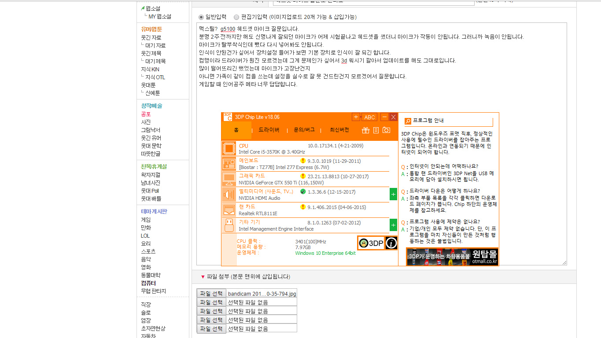Click the yellow warning icon on 그래픽 카드 row

tap(302, 176)
